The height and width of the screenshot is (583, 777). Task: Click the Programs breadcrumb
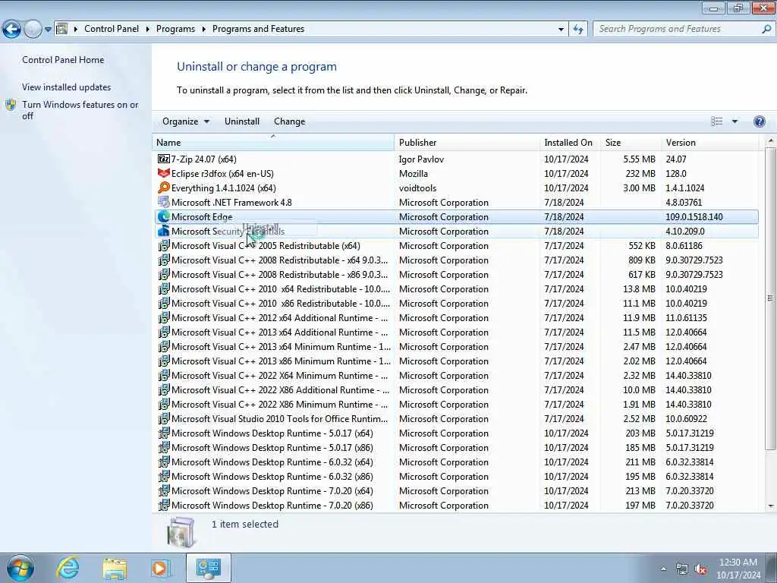click(x=175, y=29)
